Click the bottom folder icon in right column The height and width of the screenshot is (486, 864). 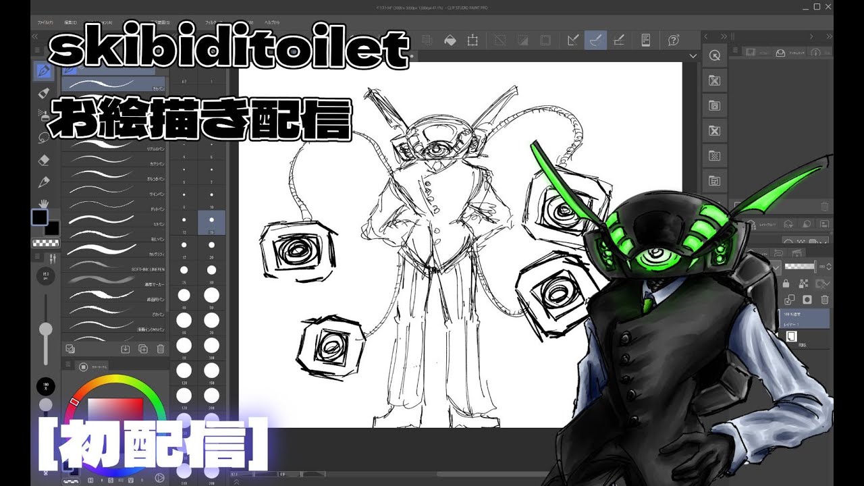tap(715, 180)
